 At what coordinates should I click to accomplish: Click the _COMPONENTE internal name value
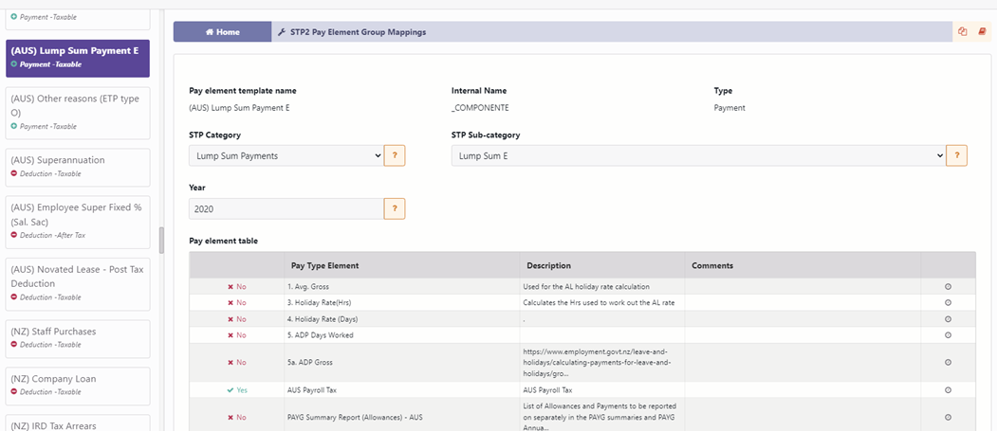coord(480,108)
